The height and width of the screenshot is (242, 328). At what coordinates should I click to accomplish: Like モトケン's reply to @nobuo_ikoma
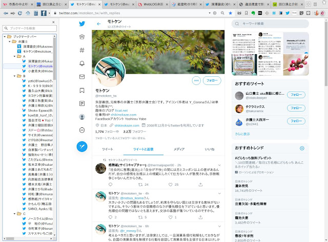click(x=171, y=217)
